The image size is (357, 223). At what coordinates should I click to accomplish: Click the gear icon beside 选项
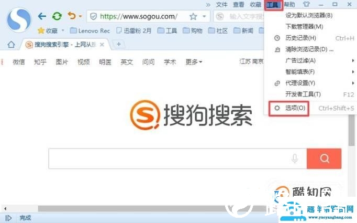click(x=277, y=108)
